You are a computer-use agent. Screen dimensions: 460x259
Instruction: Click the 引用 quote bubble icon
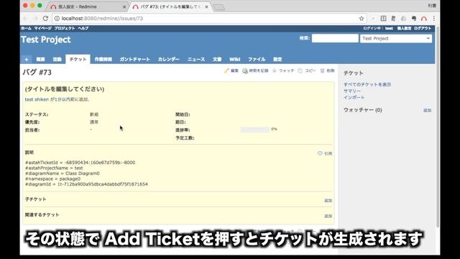[x=320, y=153]
